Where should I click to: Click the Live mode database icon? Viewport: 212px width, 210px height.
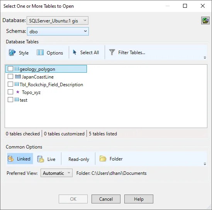[41, 159]
